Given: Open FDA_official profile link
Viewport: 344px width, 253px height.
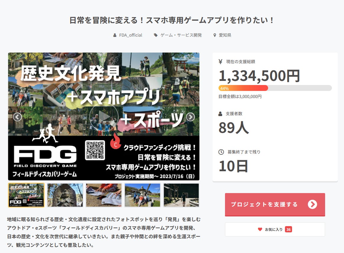Looking at the screenshot, I should point(131,35).
